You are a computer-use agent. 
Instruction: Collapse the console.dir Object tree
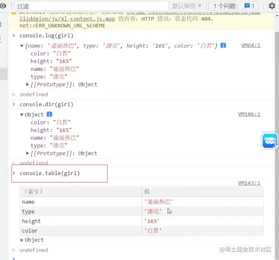22,115
